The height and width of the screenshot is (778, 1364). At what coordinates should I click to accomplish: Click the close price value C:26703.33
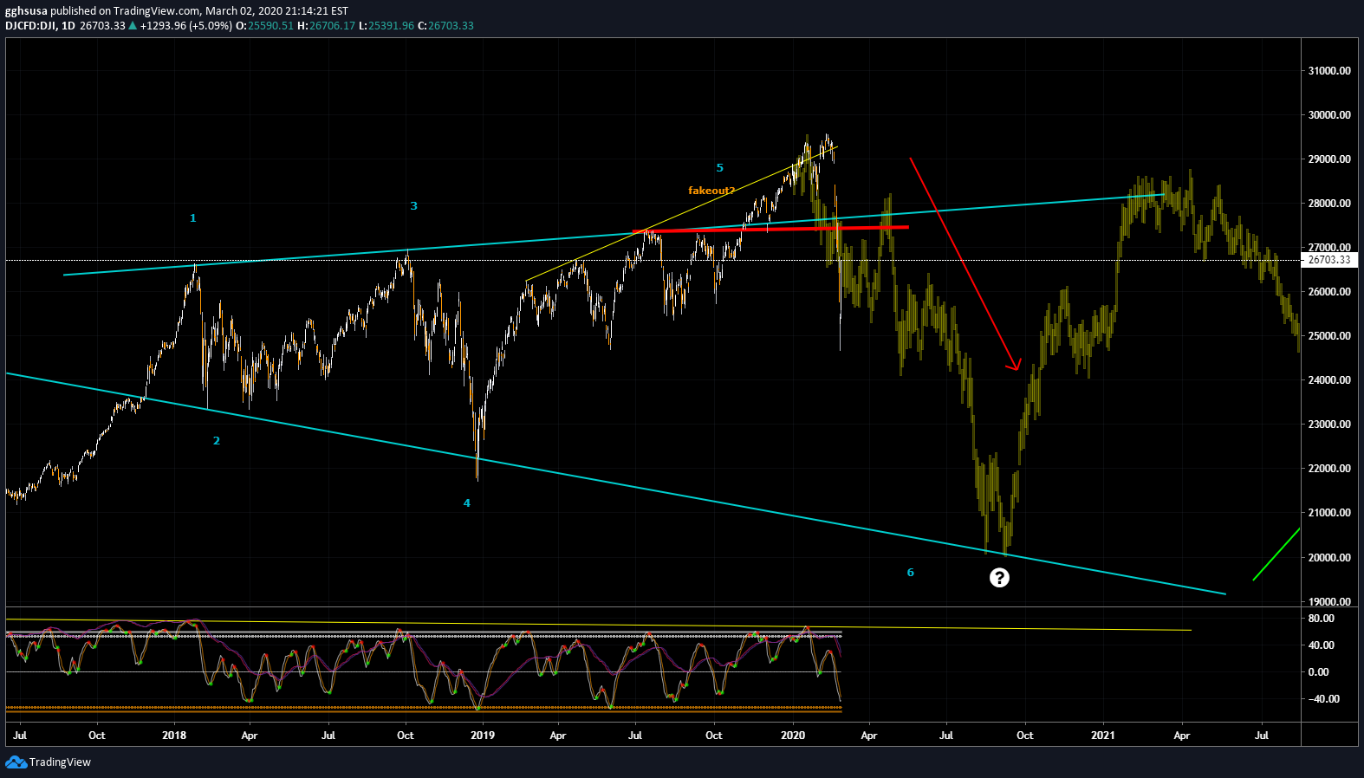tap(446, 26)
